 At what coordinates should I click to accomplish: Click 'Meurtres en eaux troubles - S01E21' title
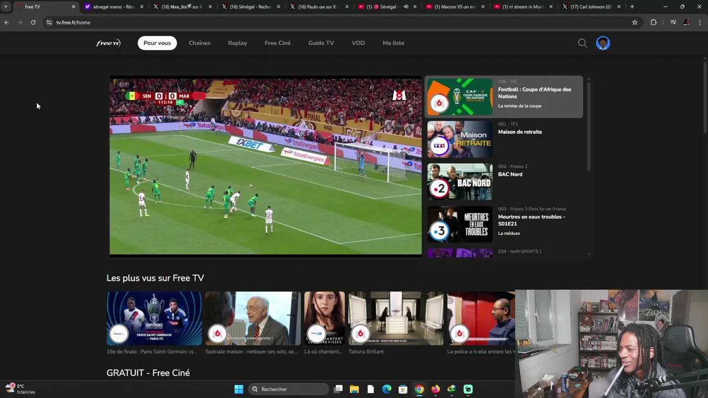click(532, 220)
